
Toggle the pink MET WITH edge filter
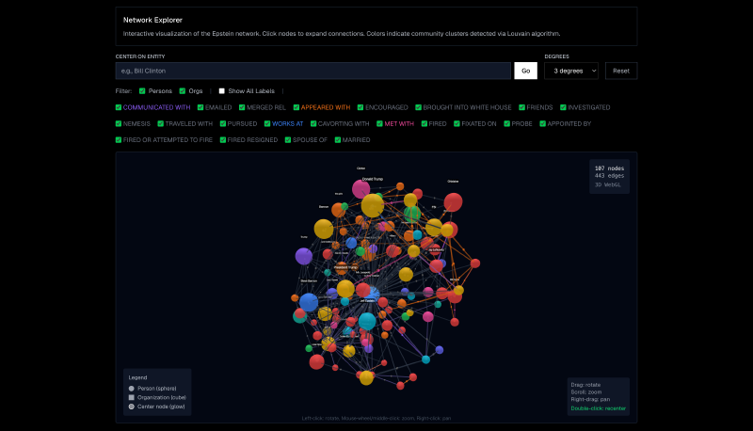378,123
